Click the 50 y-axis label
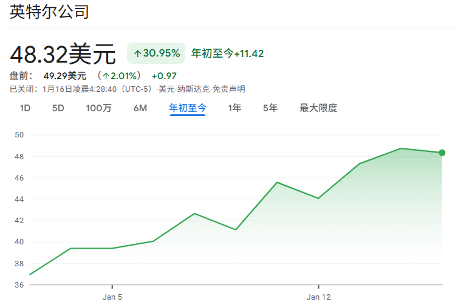458x307 pixels. pyautogui.click(x=19, y=135)
